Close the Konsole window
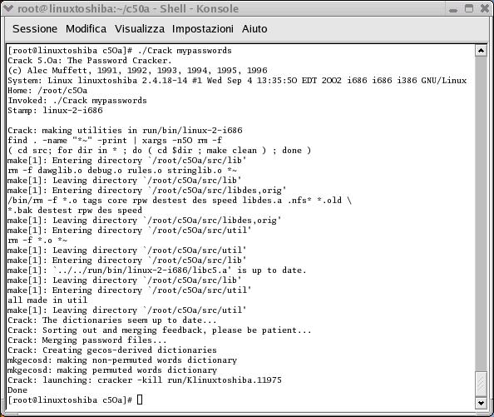 [x=485, y=8]
